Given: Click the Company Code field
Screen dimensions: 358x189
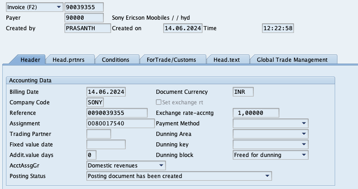Looking at the screenshot, I should (95, 103).
